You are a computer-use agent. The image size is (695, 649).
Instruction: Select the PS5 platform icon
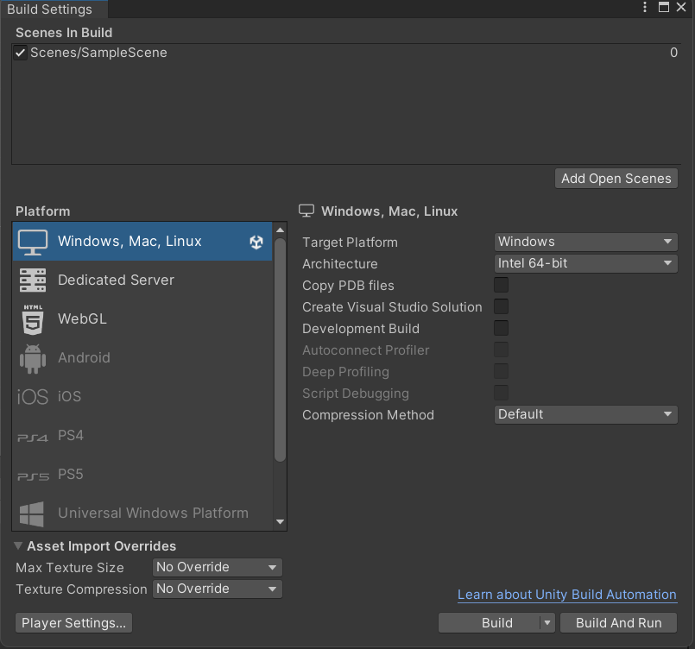tap(31, 474)
